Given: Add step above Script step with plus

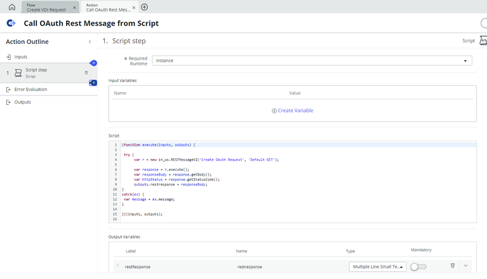Looking at the screenshot, I should [93, 63].
